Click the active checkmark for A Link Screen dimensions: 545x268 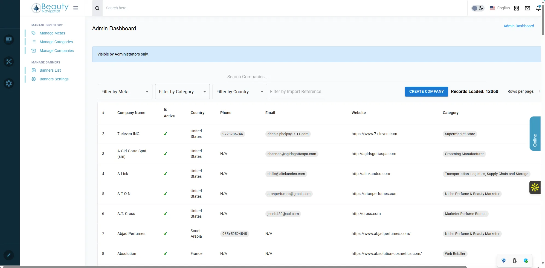pyautogui.click(x=165, y=174)
